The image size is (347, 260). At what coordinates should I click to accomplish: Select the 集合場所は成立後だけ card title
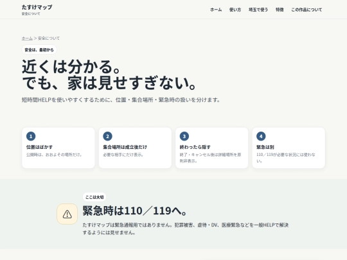(x=125, y=147)
